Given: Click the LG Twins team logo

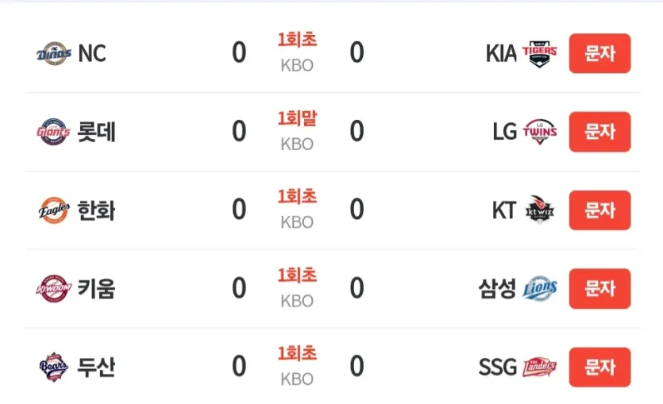Looking at the screenshot, I should click(x=540, y=132).
